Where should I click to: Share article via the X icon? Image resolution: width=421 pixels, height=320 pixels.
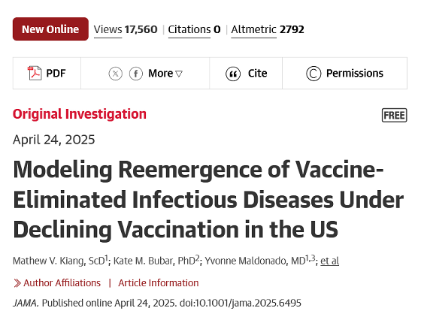[116, 73]
